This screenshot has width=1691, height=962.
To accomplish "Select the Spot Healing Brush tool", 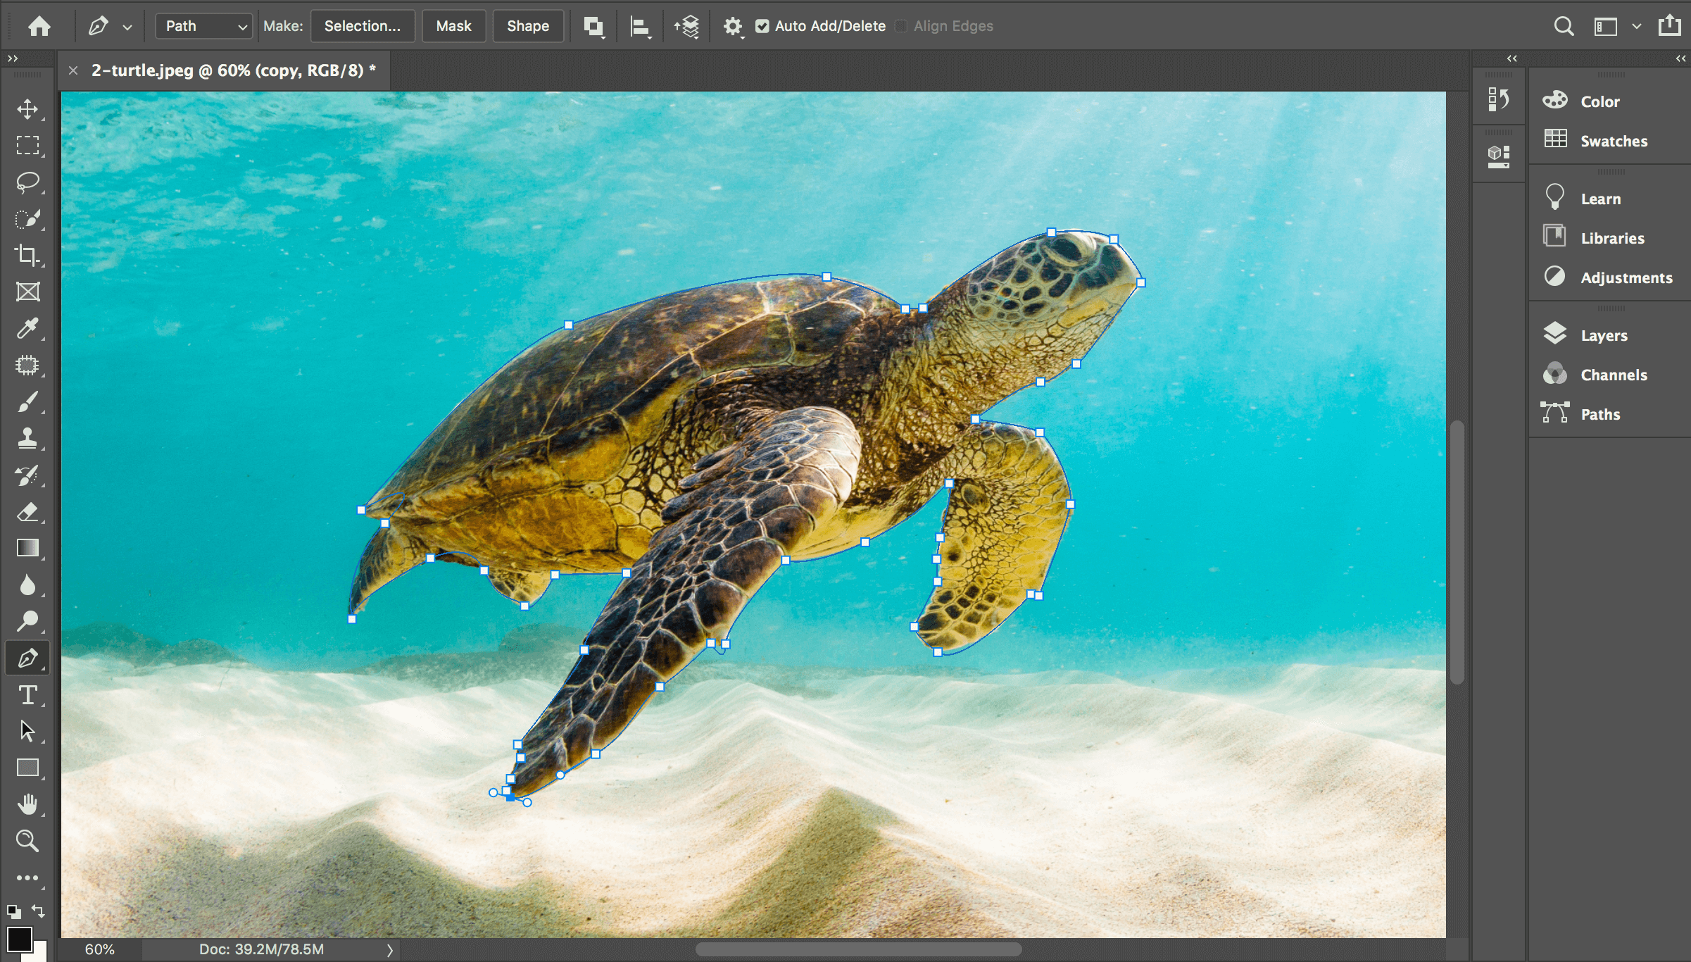I will point(27,365).
